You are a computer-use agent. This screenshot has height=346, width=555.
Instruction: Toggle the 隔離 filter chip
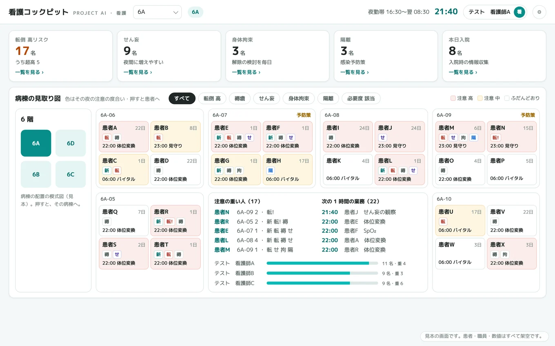pos(328,99)
